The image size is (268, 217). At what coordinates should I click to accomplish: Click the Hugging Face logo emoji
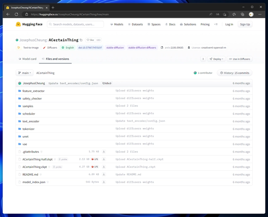click(x=18, y=24)
